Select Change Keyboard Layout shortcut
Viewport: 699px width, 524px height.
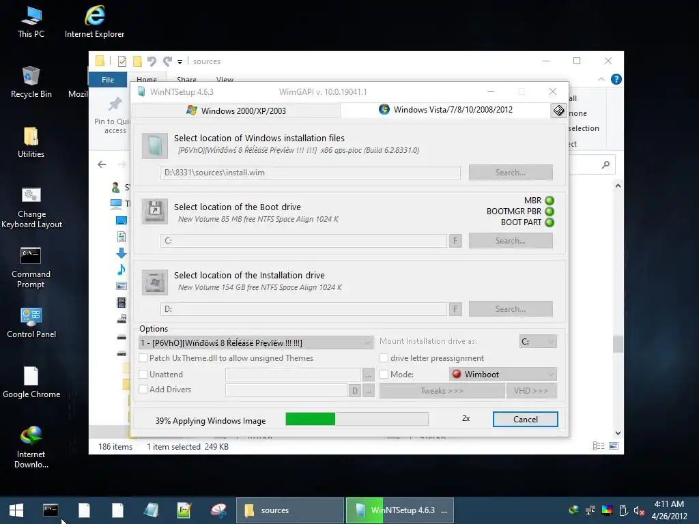click(31, 207)
